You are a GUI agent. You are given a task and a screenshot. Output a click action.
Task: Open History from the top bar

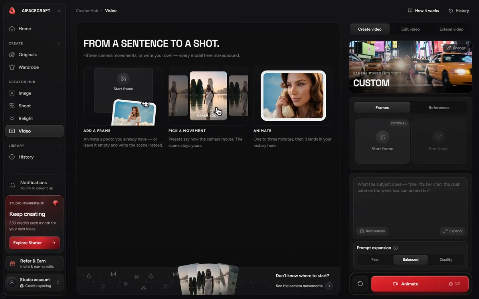[x=459, y=11]
